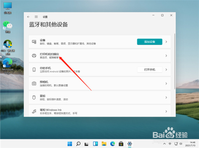
Task: Expand the 笔和 Windows Ink row chevron
Action: click(x=166, y=111)
